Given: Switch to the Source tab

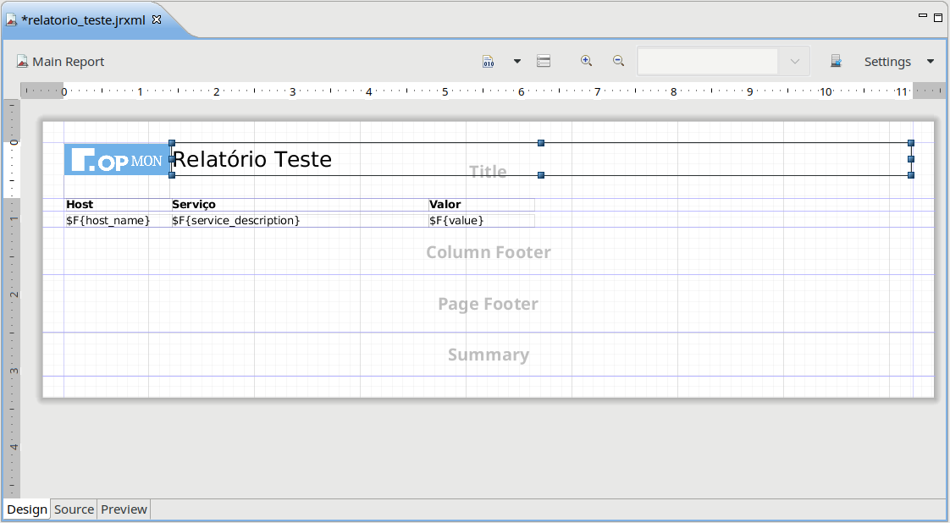Looking at the screenshot, I should click(74, 509).
